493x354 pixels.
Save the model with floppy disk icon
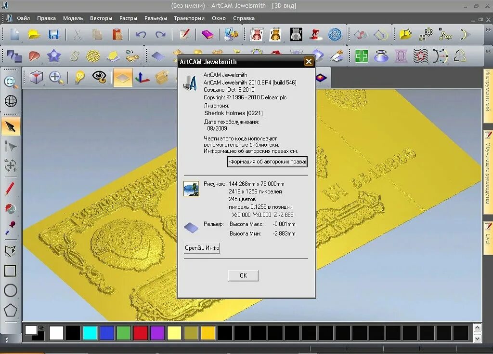pos(54,34)
